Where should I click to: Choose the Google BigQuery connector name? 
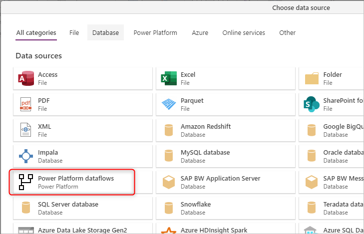click(343, 127)
